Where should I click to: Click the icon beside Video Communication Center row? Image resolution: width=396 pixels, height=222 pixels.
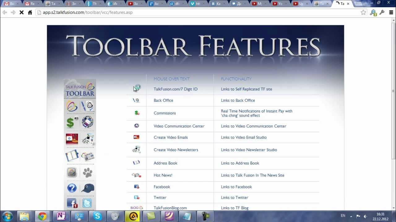(136, 126)
